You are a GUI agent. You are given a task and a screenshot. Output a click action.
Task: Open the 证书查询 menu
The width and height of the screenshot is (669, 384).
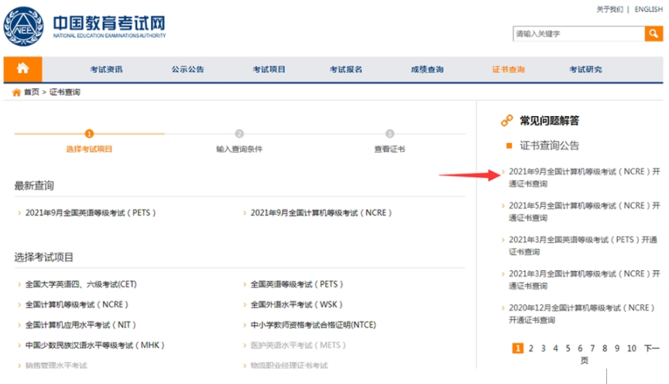pyautogui.click(x=509, y=69)
